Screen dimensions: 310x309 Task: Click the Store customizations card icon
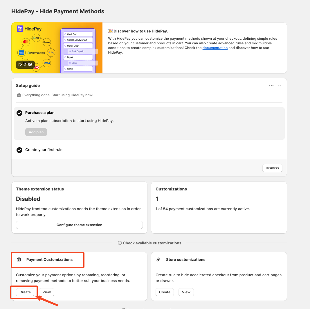pyautogui.click(x=158, y=259)
